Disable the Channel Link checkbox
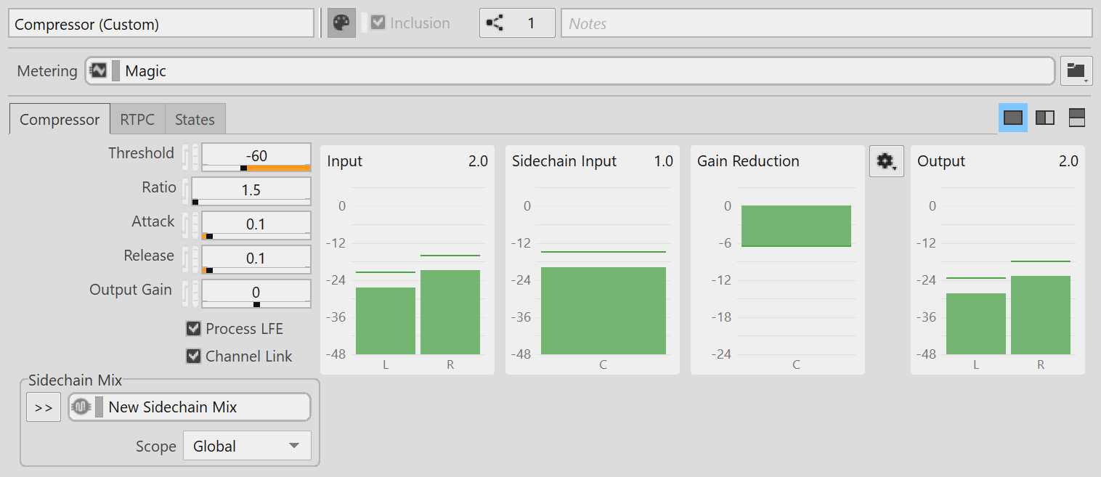Screen dimensions: 1101x477 [x=193, y=356]
